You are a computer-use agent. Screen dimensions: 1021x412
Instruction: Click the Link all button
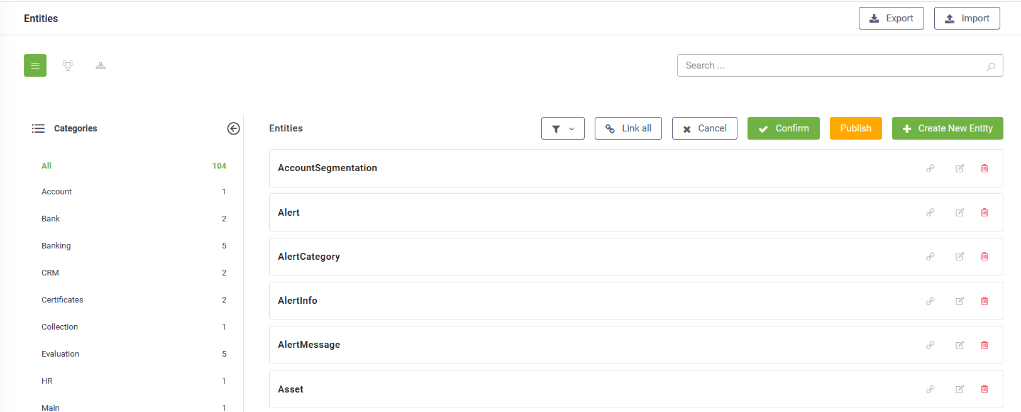point(628,128)
